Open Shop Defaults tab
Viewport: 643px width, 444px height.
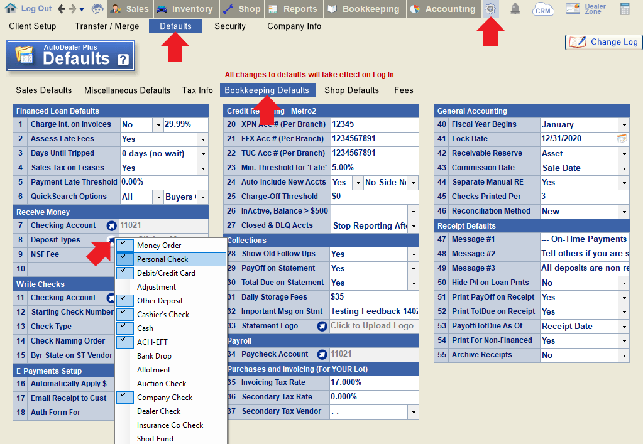351,90
